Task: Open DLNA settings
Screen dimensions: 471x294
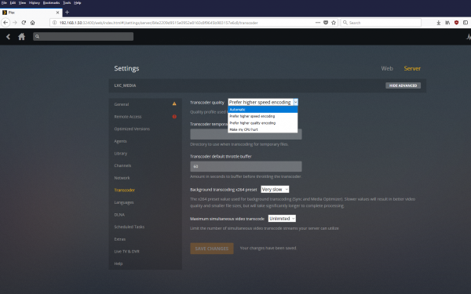Action: tap(119, 215)
